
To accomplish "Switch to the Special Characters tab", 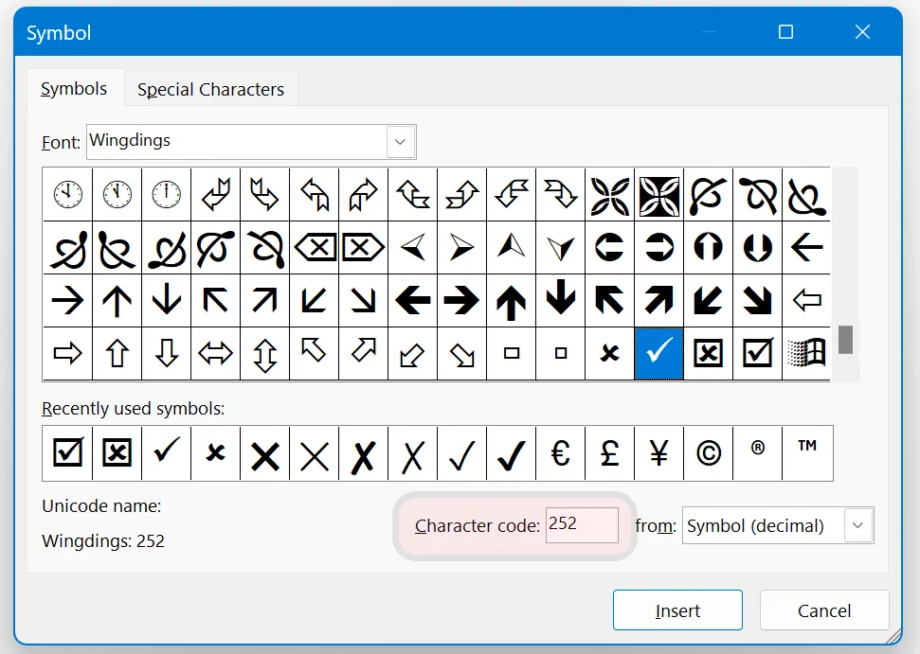I will [x=210, y=88].
